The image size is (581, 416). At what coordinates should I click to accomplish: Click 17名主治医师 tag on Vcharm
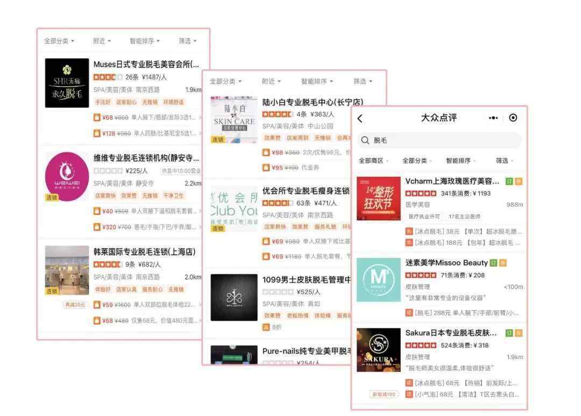coord(465,217)
